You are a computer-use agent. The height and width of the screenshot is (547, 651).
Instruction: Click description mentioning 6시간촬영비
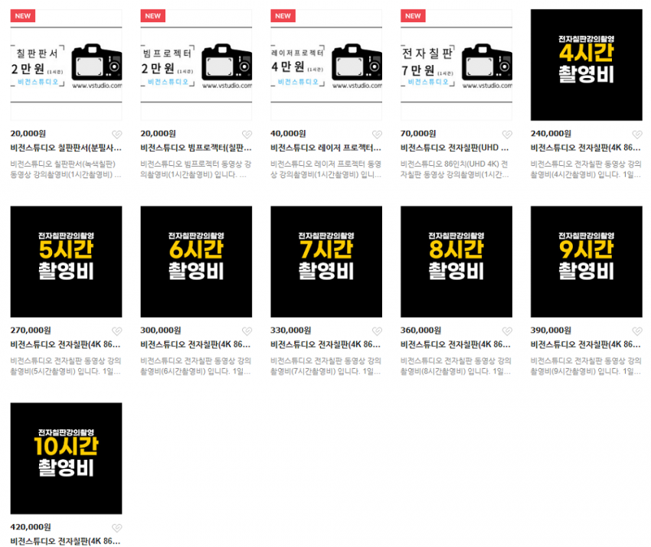pos(196,366)
